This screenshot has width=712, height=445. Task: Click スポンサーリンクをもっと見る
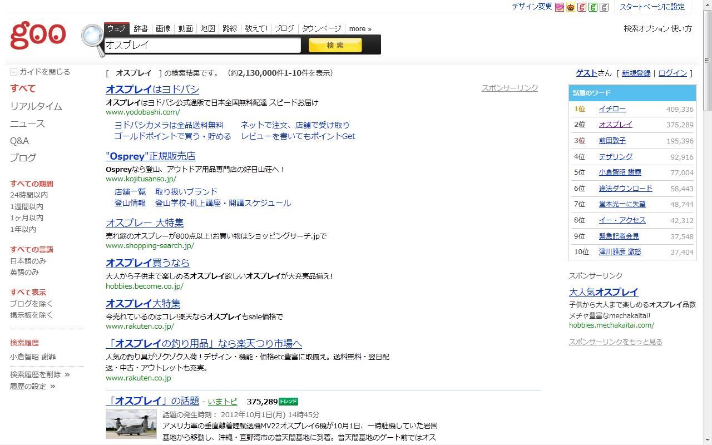tap(615, 342)
